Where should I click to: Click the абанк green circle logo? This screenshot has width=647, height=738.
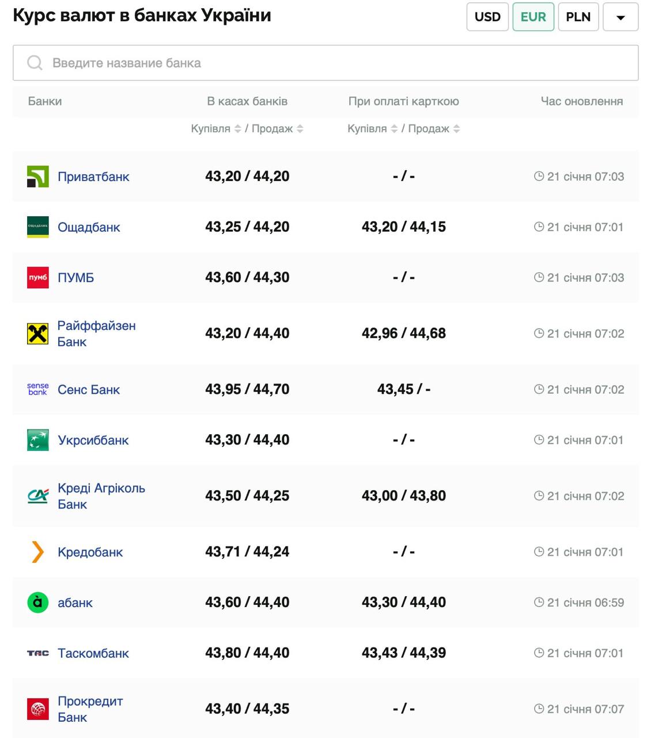(38, 603)
